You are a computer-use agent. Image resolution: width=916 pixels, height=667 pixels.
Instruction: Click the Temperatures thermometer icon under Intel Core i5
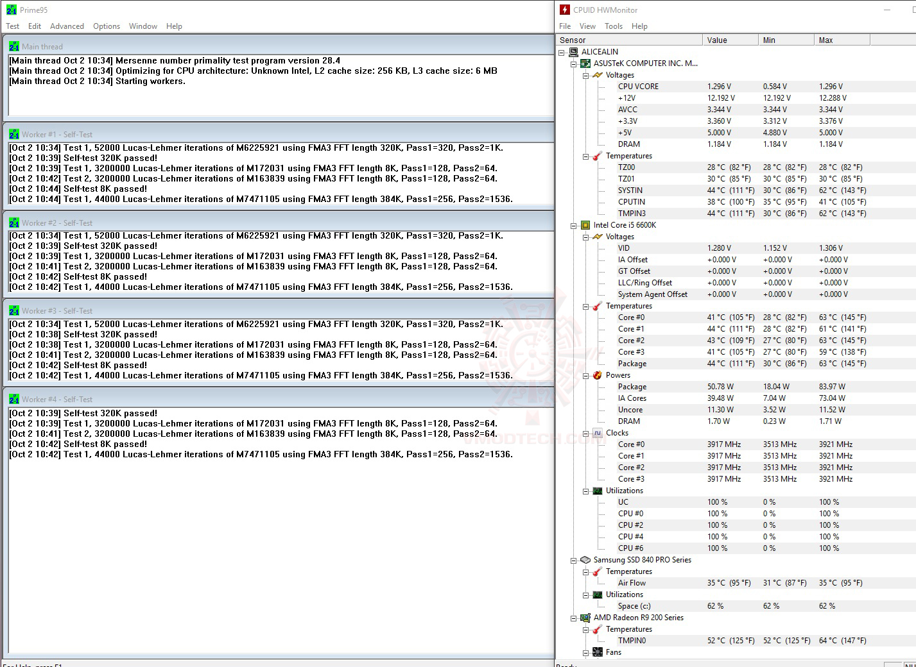(598, 306)
